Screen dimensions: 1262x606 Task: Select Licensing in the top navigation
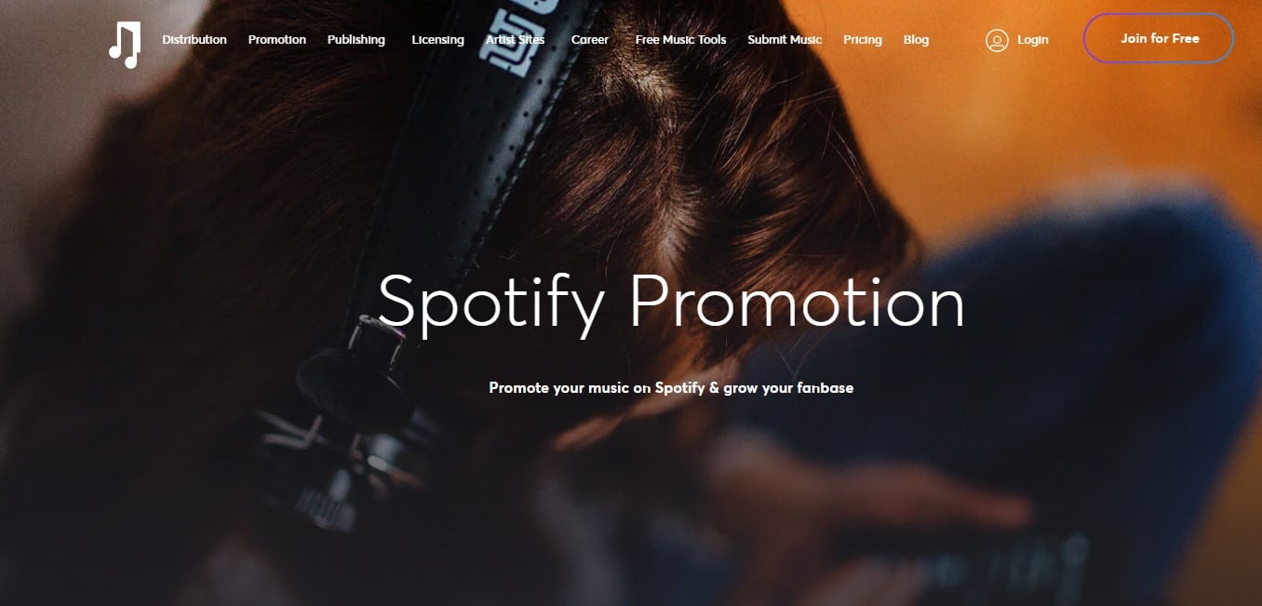pyautogui.click(x=437, y=40)
